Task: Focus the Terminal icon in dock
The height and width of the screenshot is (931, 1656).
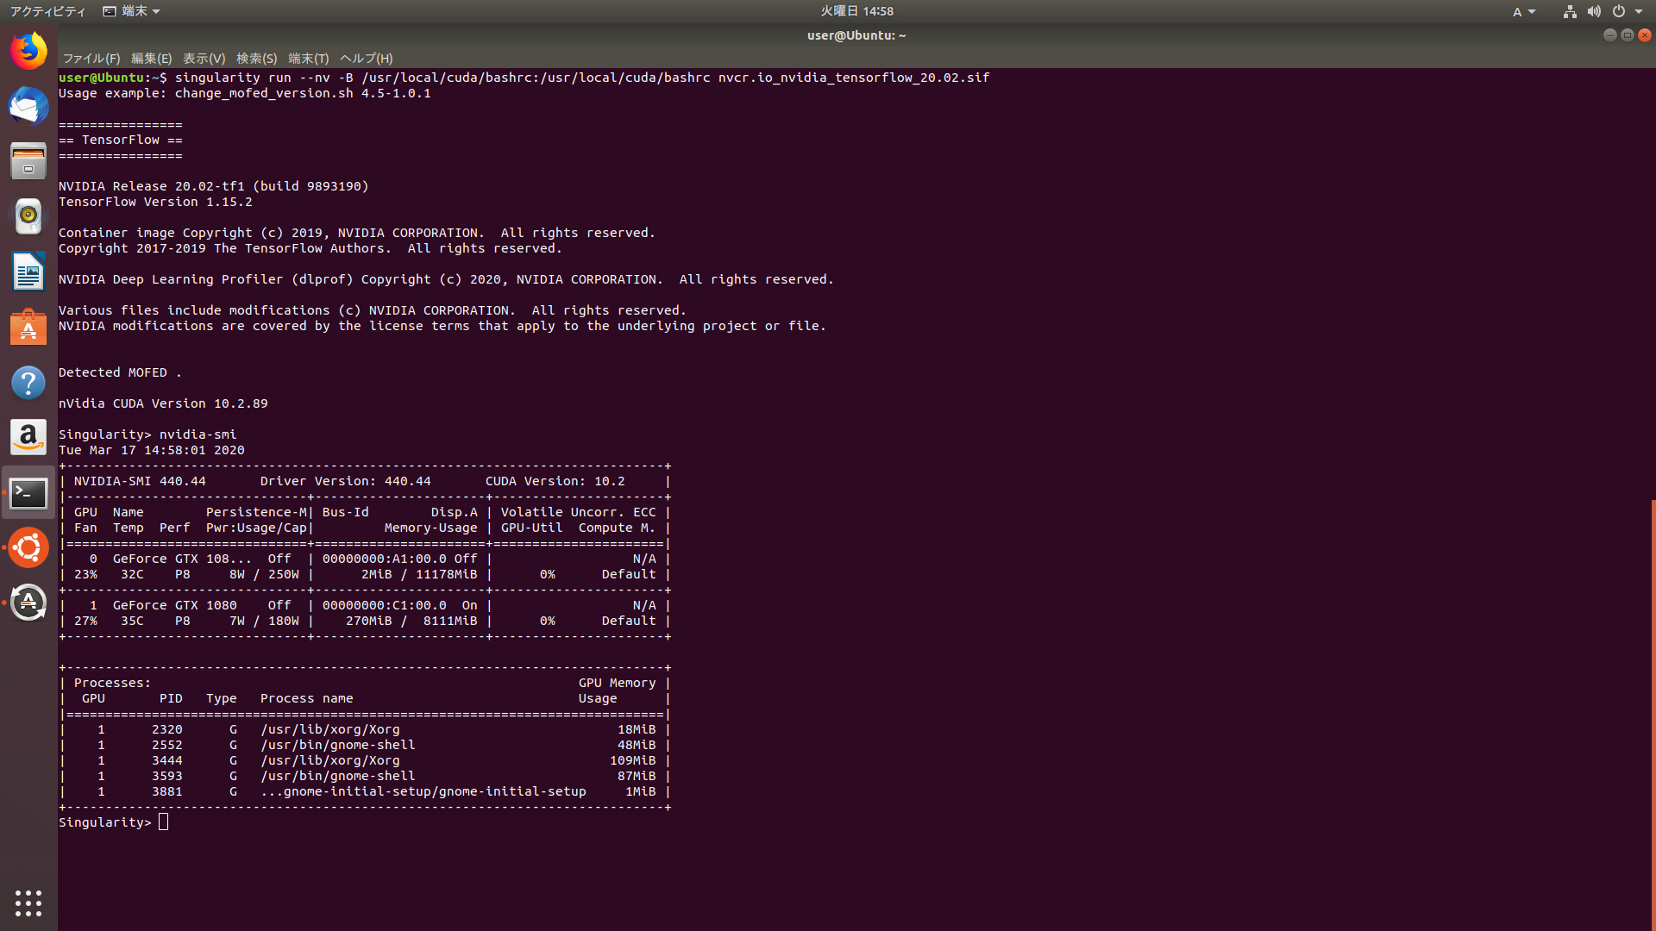Action: tap(28, 492)
